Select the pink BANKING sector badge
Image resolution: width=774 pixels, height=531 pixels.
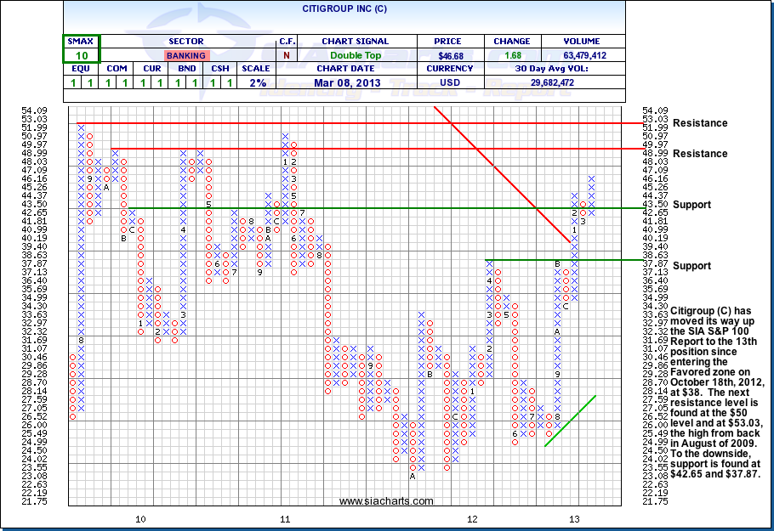point(186,55)
